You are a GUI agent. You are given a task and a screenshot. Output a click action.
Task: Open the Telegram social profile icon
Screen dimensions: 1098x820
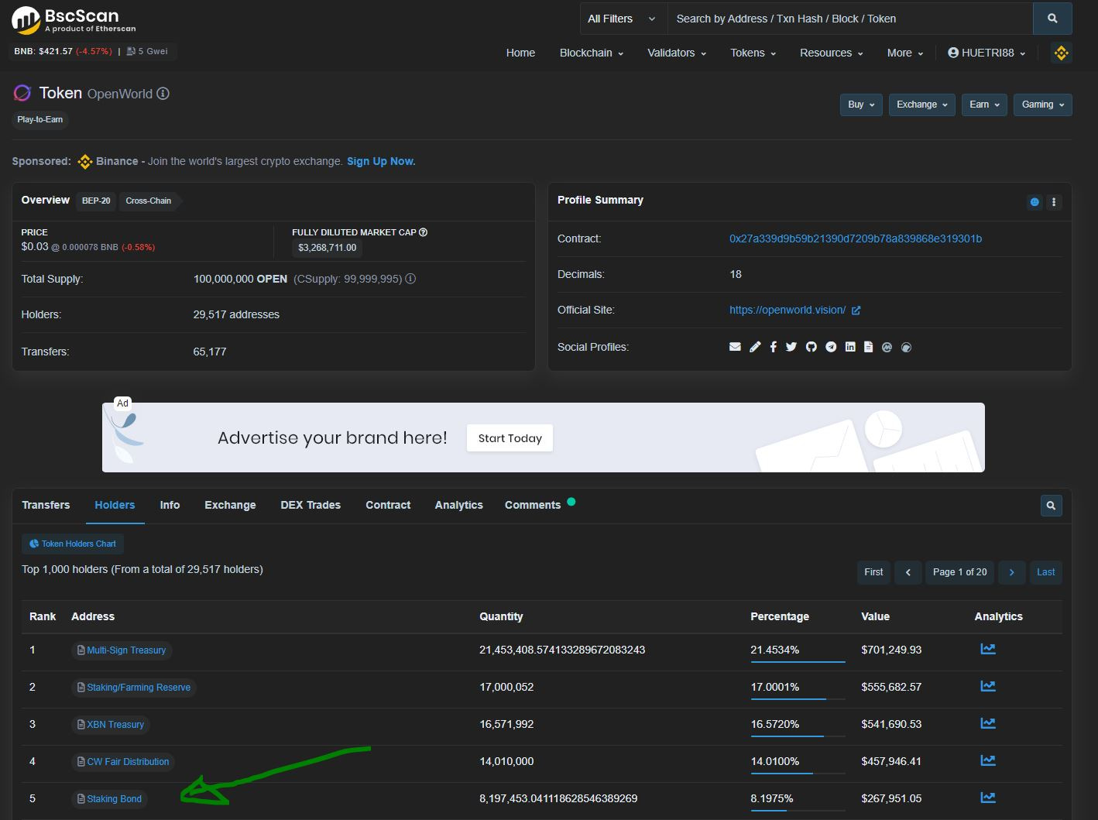tap(831, 347)
